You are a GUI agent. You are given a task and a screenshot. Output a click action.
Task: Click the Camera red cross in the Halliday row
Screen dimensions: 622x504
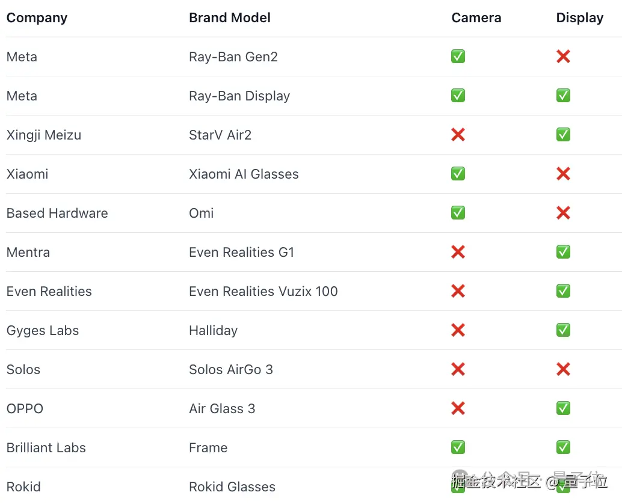(458, 330)
